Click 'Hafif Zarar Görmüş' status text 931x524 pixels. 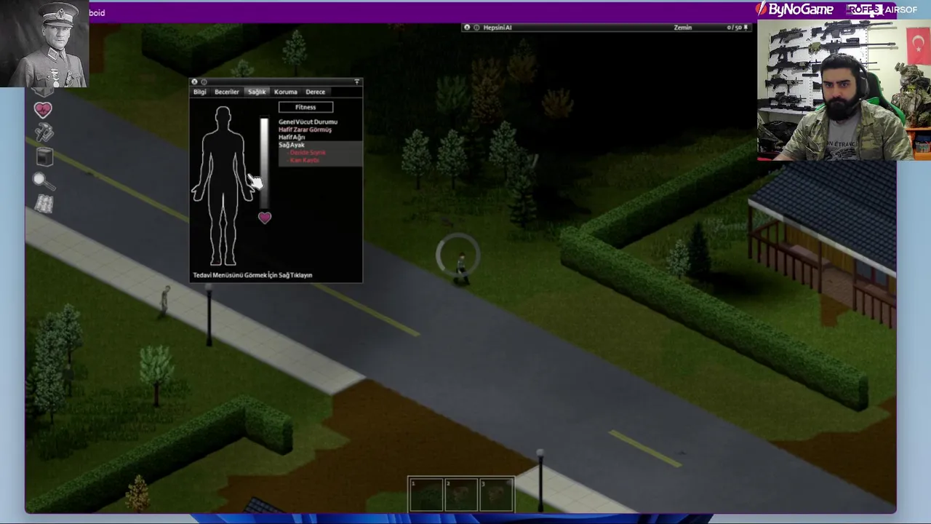(305, 130)
